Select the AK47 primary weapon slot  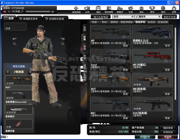pyautogui.click(x=19, y=80)
